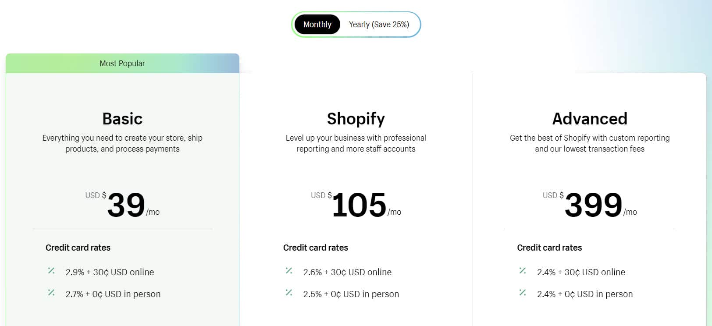
Task: Click percent icon beside Advanced 2.4% online rate
Action: click(523, 271)
